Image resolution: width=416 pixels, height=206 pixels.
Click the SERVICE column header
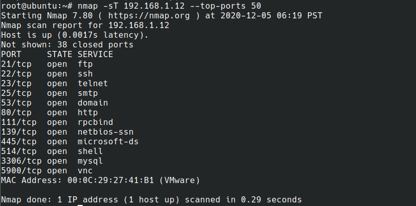95,55
